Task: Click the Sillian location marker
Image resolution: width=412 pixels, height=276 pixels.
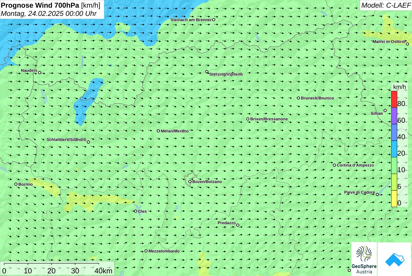Action: (x=385, y=111)
